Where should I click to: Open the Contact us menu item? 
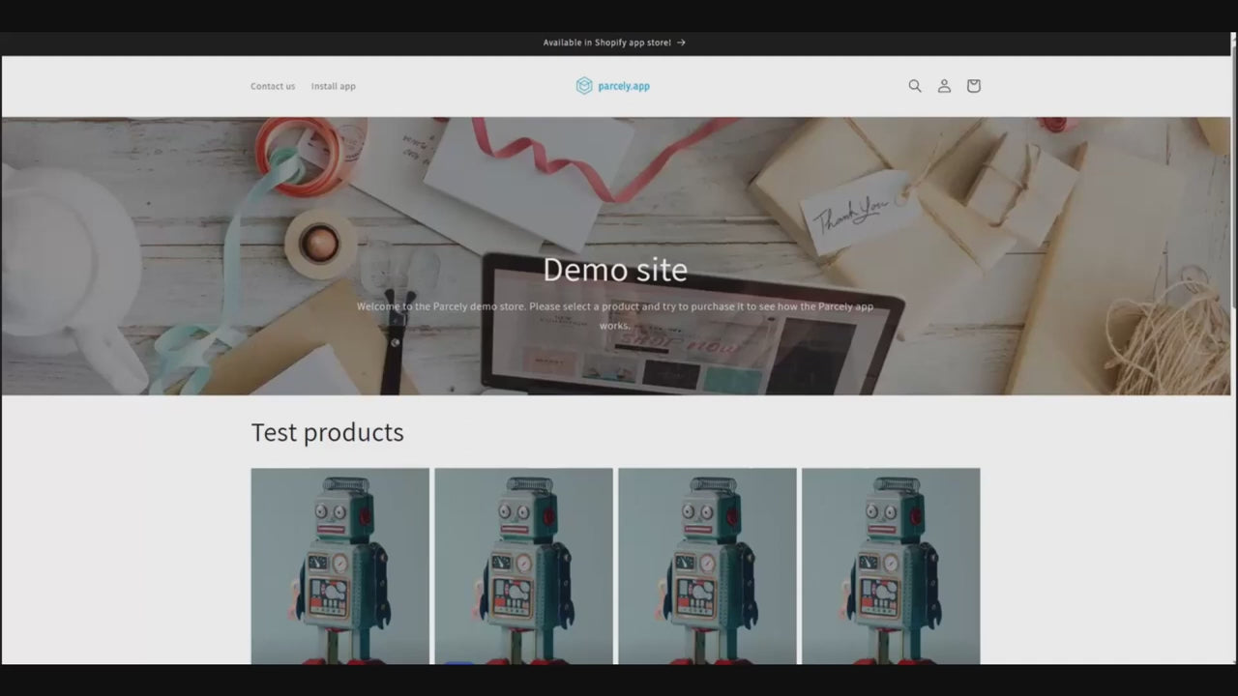pyautogui.click(x=273, y=86)
